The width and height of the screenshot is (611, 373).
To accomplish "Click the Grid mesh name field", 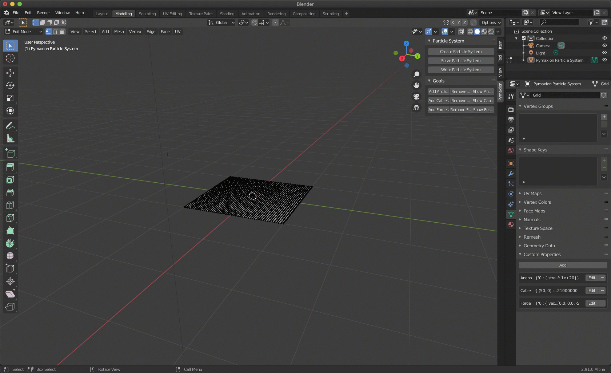I will (564, 95).
